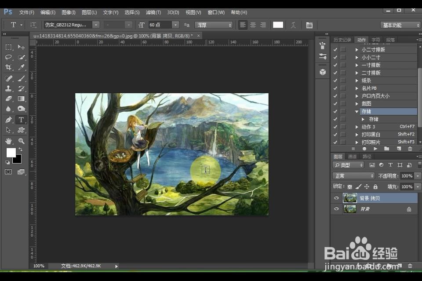Toggle checkmark for 纸条 action

pos(335,80)
